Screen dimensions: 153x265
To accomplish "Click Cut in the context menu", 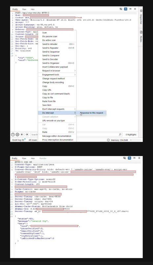I will point(57,125).
